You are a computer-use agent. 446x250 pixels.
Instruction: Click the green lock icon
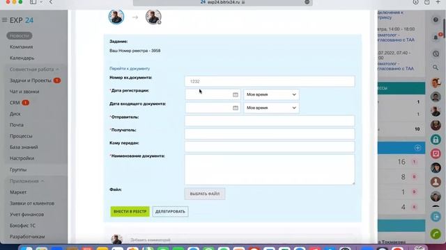[x=436, y=140]
